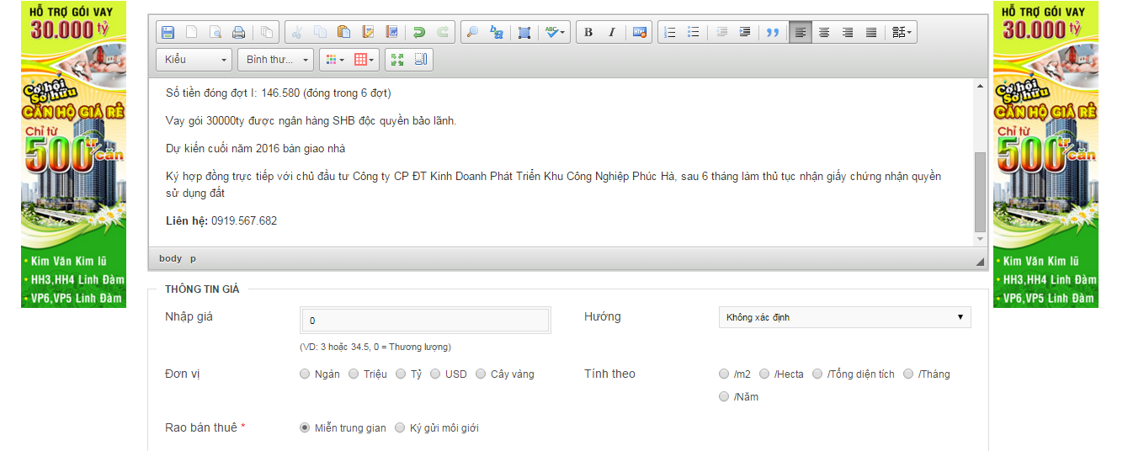Select the Triệu unit radio button

click(354, 374)
